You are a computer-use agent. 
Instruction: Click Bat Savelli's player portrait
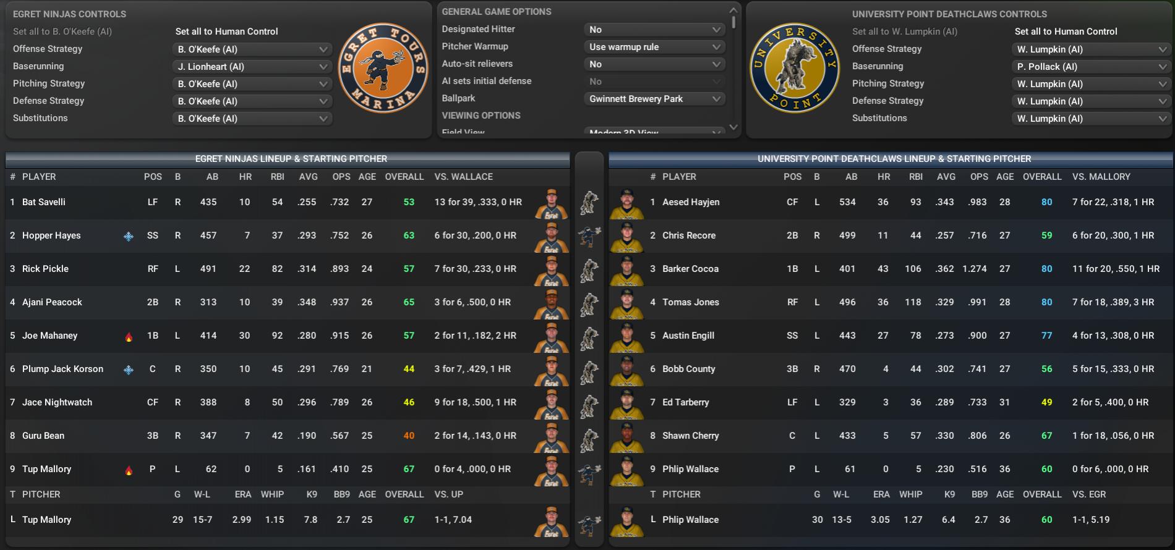click(550, 203)
